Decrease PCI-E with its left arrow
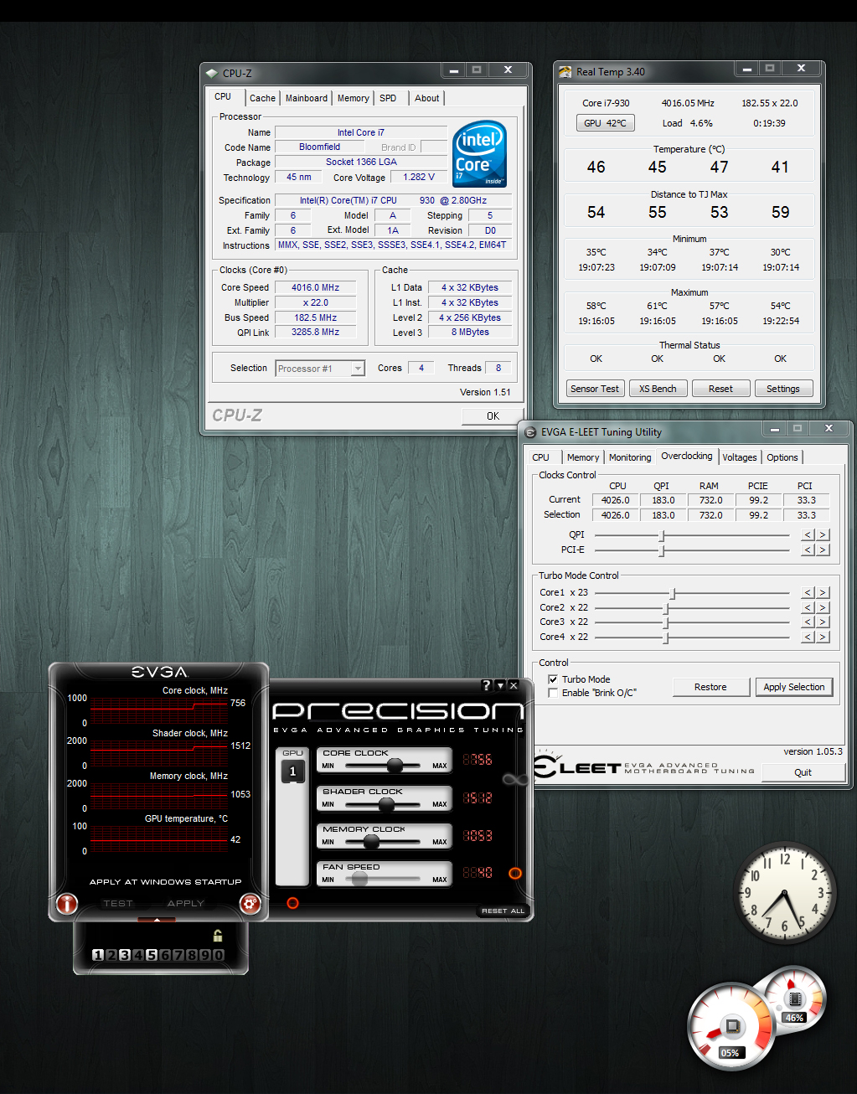 (808, 550)
